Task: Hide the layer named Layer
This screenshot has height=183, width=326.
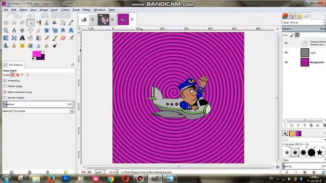Action: tap(286, 52)
